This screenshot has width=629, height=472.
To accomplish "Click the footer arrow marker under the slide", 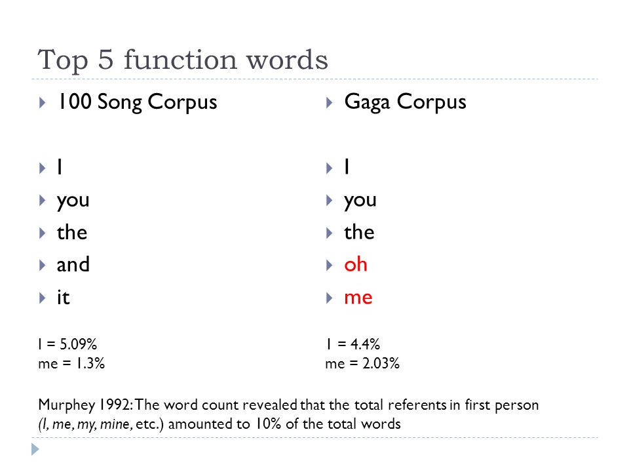I will 35,449.
